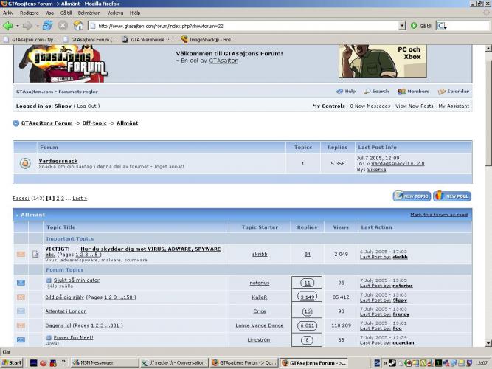
Task: Open the Verktyg menu
Action: coord(115,13)
